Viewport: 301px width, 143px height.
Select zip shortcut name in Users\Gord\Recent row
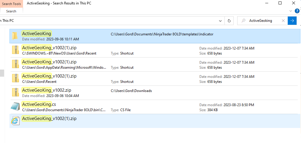[49, 76]
